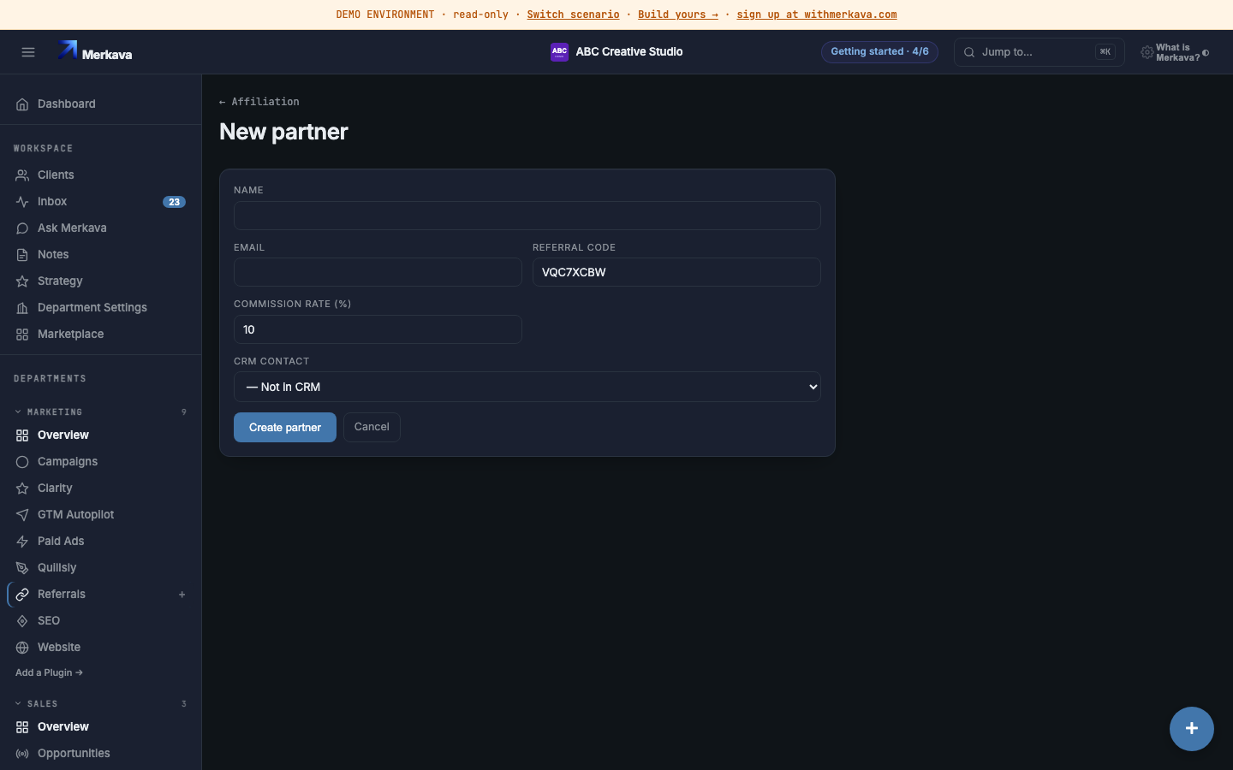The height and width of the screenshot is (770, 1233).
Task: Focus the Name input field
Action: 527,216
